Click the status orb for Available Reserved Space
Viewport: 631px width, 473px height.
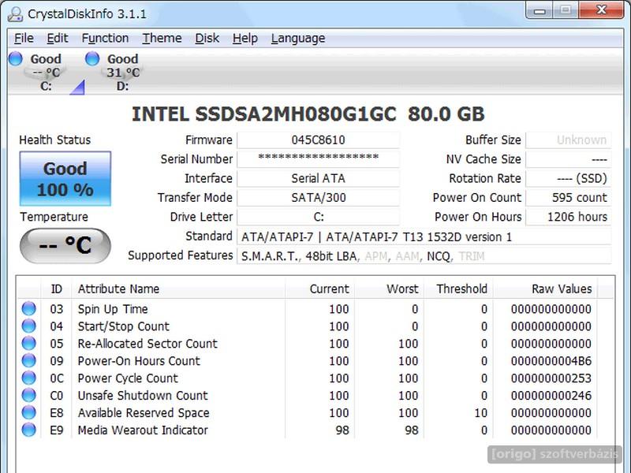tap(28, 412)
